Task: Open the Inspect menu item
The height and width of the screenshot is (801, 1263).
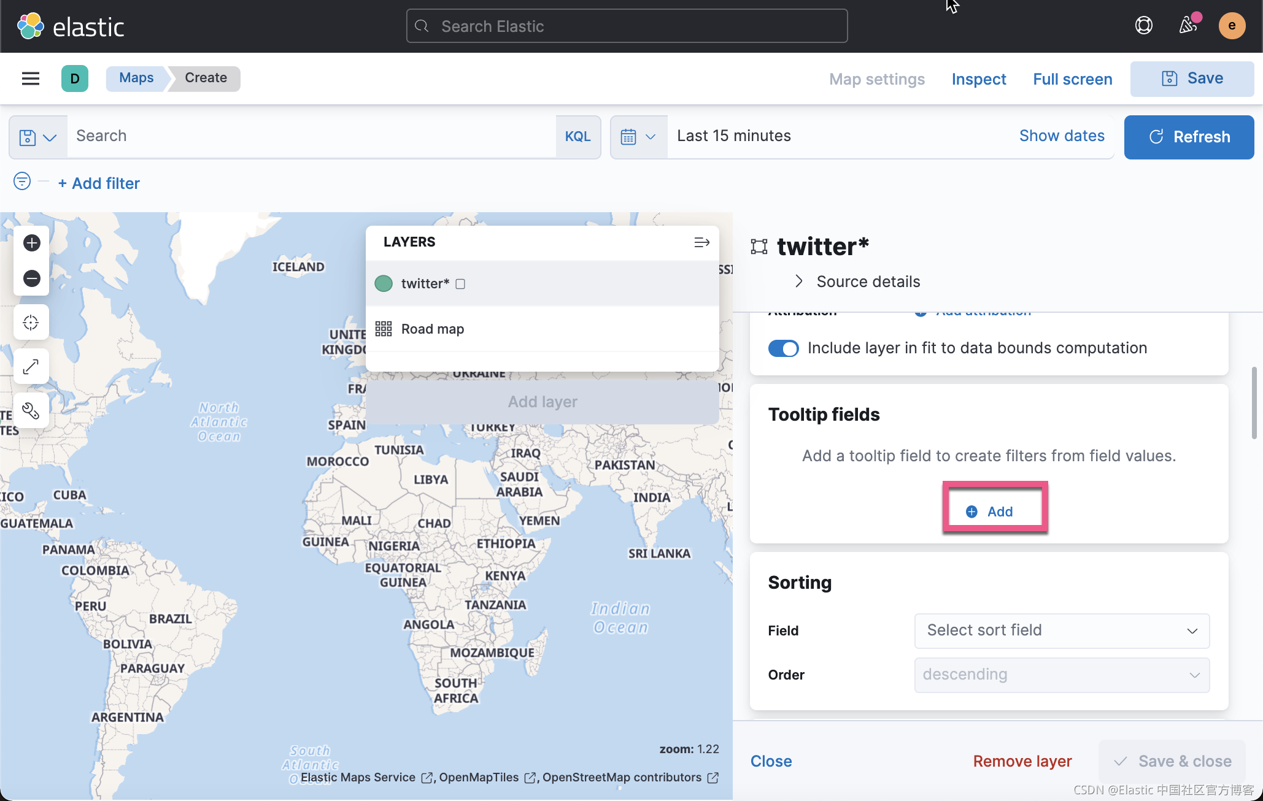Action: [979, 79]
